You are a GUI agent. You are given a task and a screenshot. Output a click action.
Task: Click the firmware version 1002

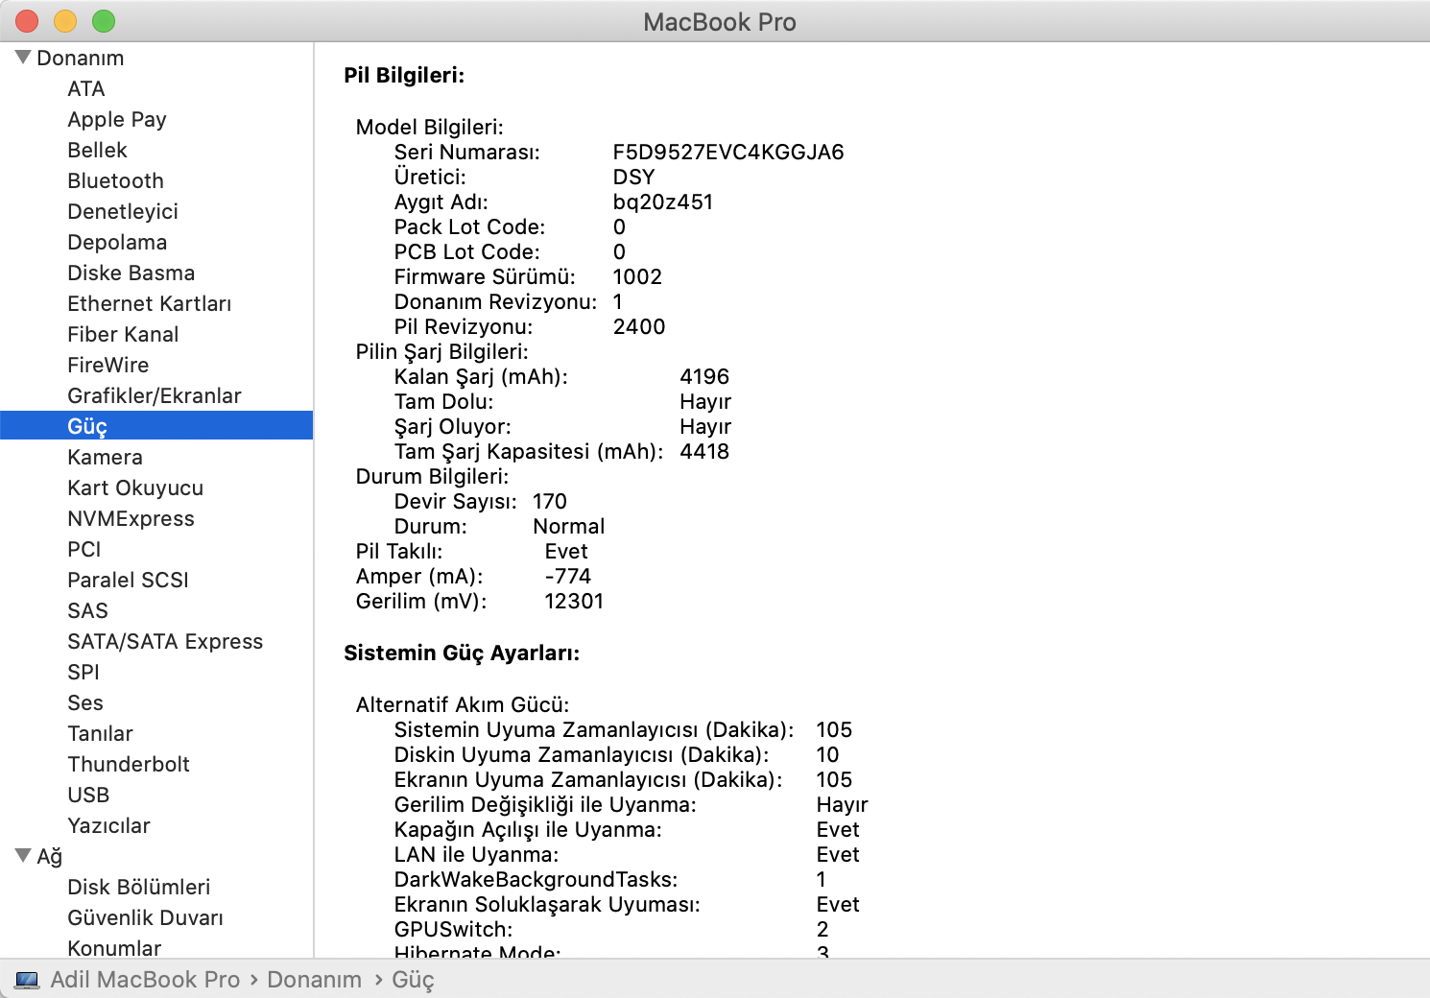click(x=637, y=277)
